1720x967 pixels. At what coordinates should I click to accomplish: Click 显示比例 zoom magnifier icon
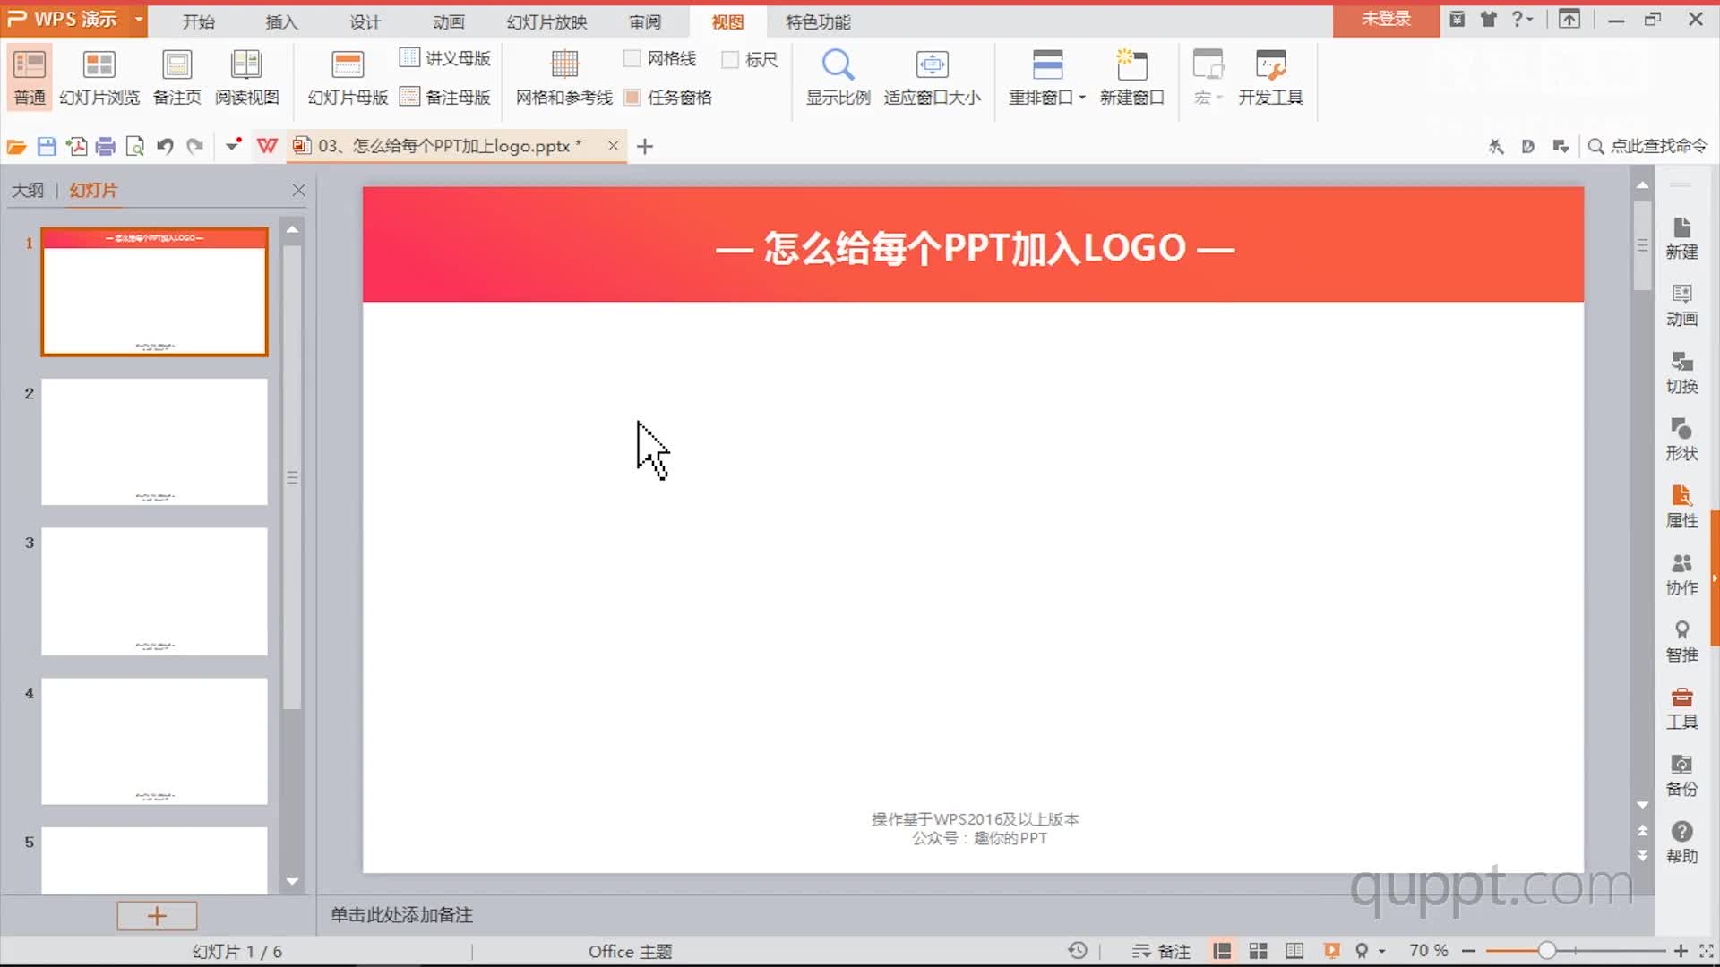click(x=838, y=64)
